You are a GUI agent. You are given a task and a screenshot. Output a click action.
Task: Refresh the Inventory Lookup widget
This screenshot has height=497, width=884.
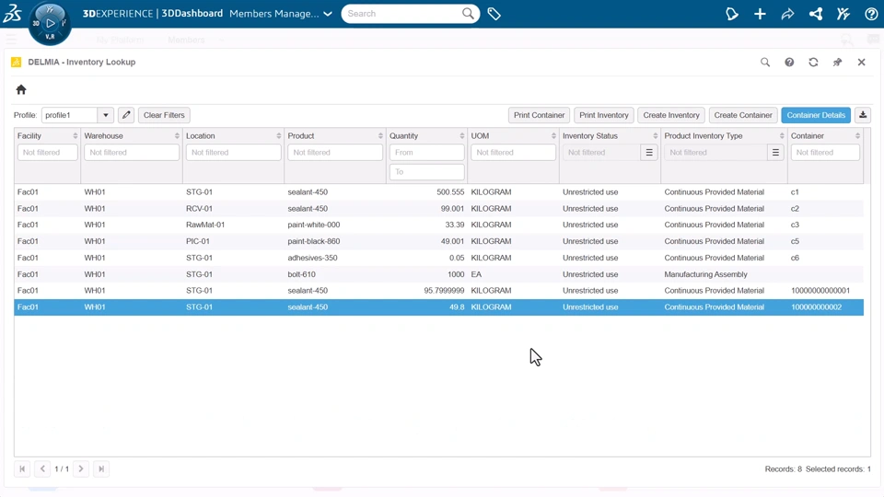click(813, 62)
